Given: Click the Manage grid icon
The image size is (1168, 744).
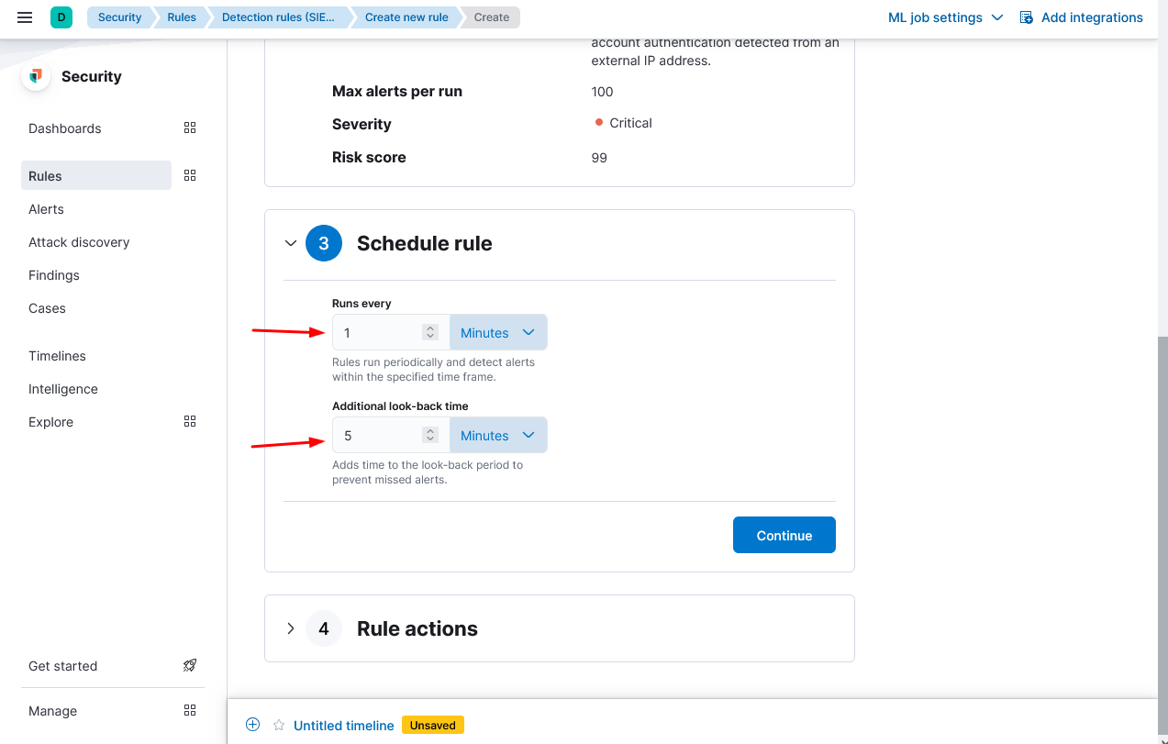Looking at the screenshot, I should pos(190,711).
